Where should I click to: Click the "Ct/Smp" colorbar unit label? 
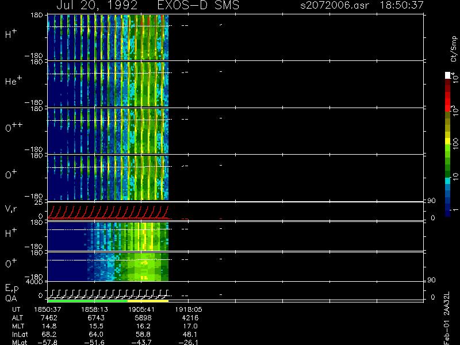[454, 49]
